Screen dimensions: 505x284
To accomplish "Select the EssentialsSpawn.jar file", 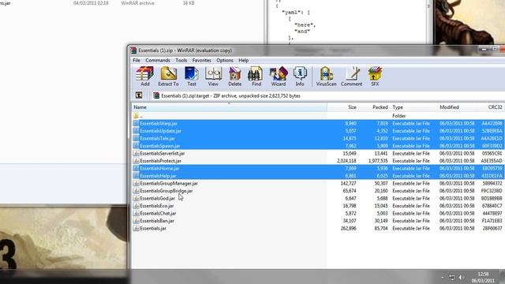I will (318, 146).
